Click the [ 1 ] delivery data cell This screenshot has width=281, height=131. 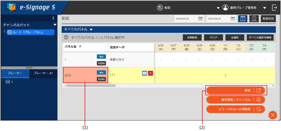click(131, 75)
